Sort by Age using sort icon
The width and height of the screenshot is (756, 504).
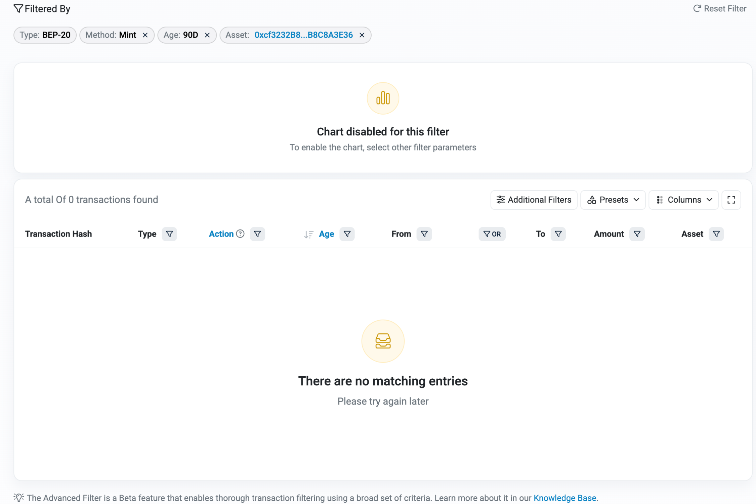(x=308, y=234)
